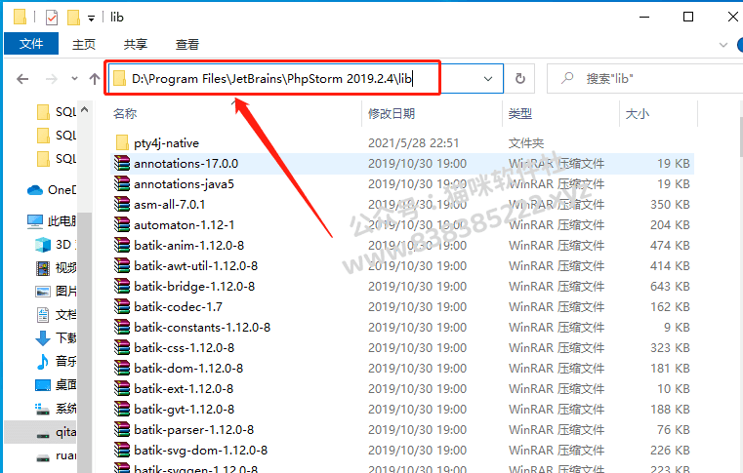Select the batik-parser-1.12.0-8 archive icon
The height and width of the screenshot is (473, 743).
pos(122,429)
